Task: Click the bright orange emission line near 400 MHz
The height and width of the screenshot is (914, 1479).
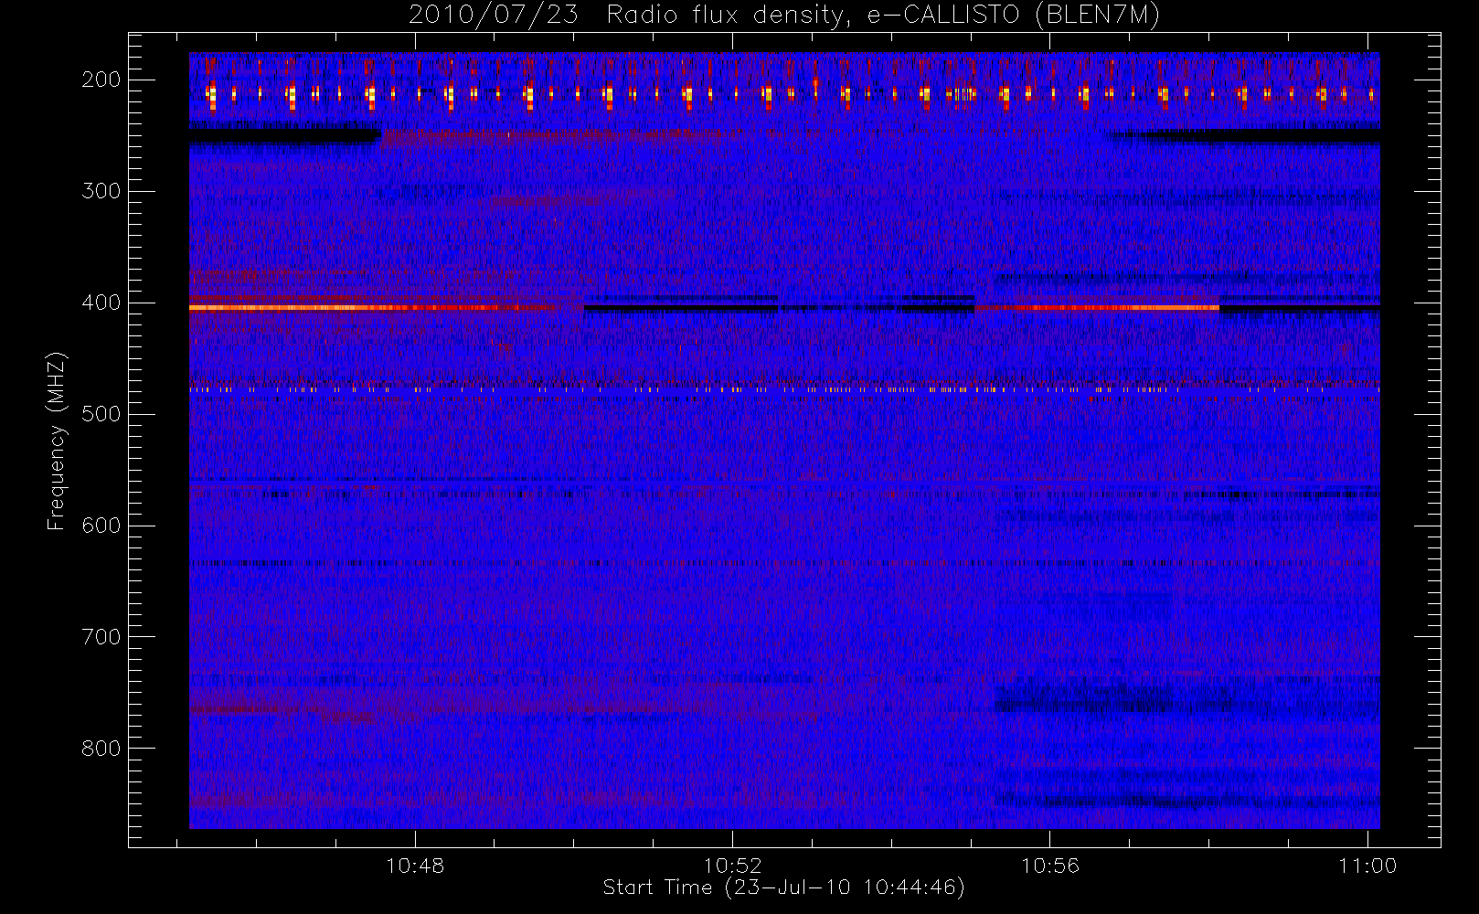Action: coord(373,308)
